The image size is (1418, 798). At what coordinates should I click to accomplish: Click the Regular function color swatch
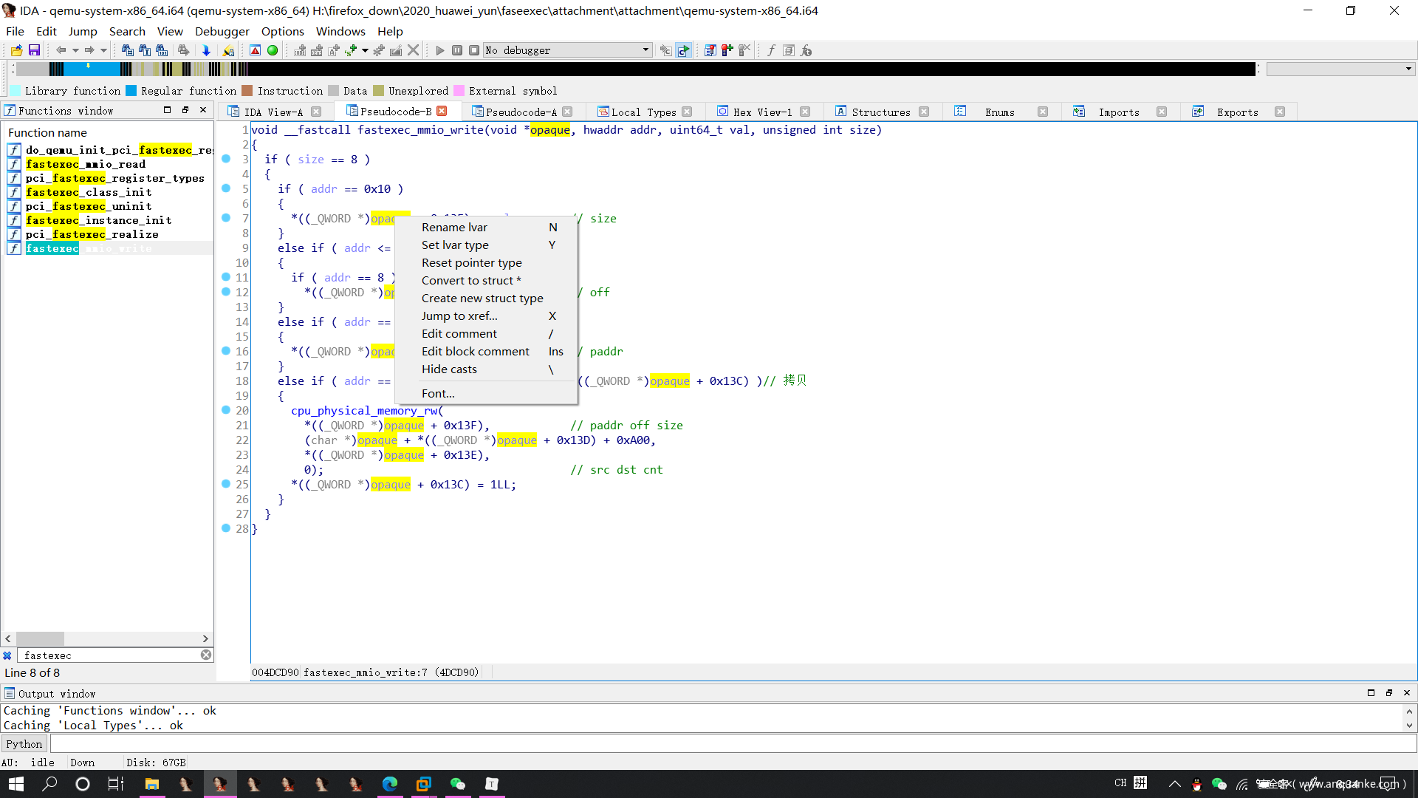point(131,91)
